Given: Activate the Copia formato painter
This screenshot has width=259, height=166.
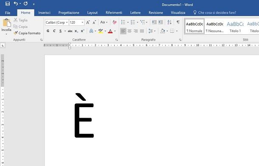Looking at the screenshot, I should pos(27,33).
